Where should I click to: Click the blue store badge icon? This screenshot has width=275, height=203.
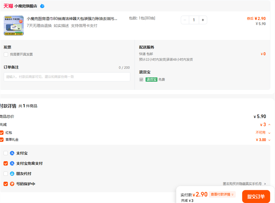click(x=42, y=6)
